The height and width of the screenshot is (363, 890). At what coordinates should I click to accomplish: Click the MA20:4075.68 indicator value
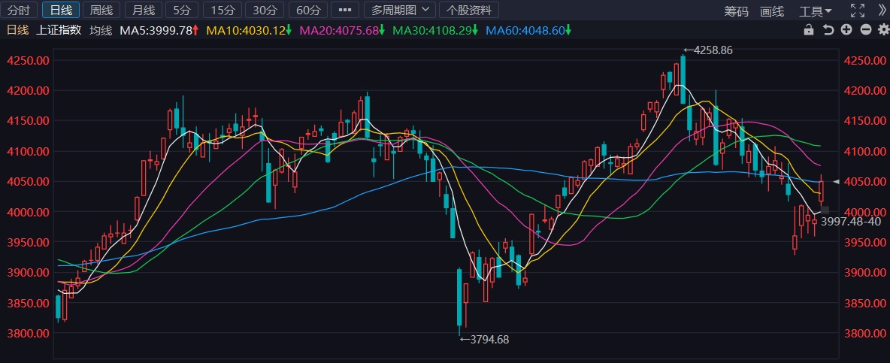coord(342,31)
